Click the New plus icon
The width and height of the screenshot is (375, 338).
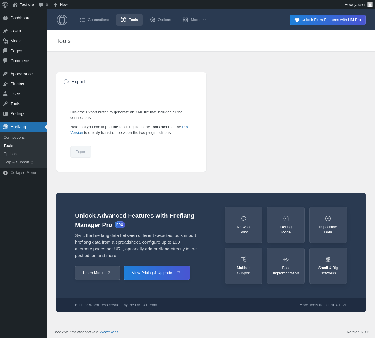point(55,5)
